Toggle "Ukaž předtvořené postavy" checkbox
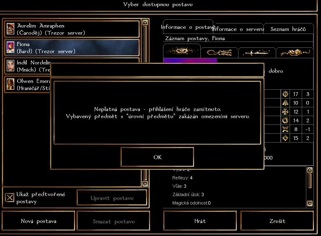 click(x=10, y=198)
